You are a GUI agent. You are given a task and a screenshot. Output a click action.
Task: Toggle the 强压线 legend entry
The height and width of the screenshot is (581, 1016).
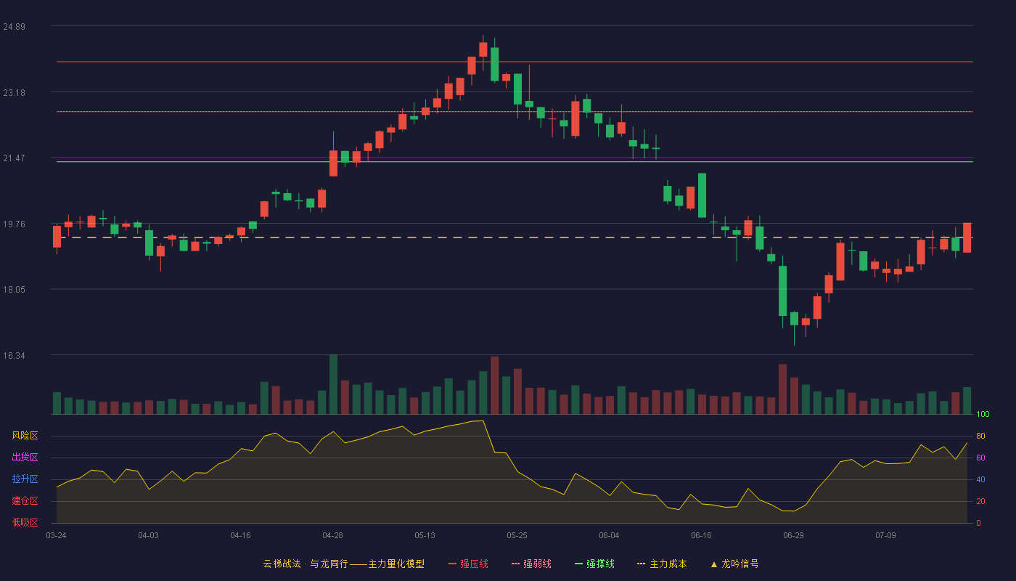468,564
